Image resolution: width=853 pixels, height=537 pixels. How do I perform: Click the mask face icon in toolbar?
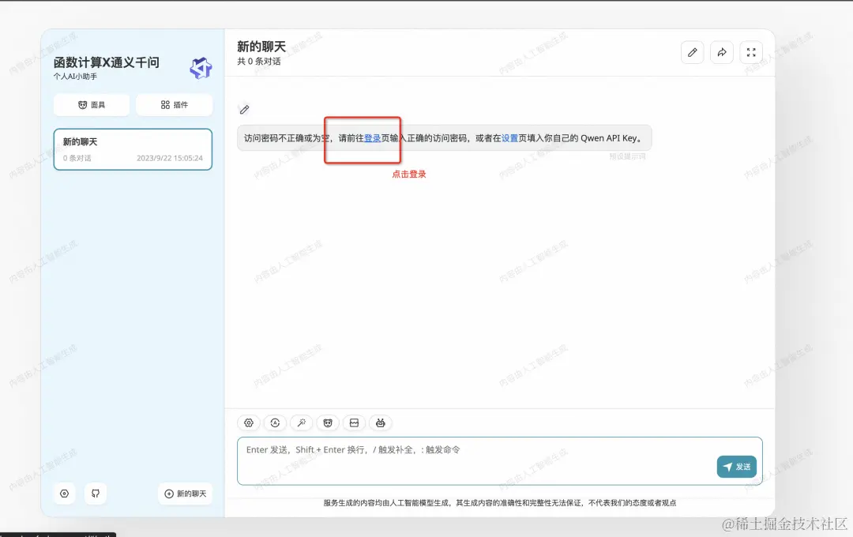click(x=328, y=422)
